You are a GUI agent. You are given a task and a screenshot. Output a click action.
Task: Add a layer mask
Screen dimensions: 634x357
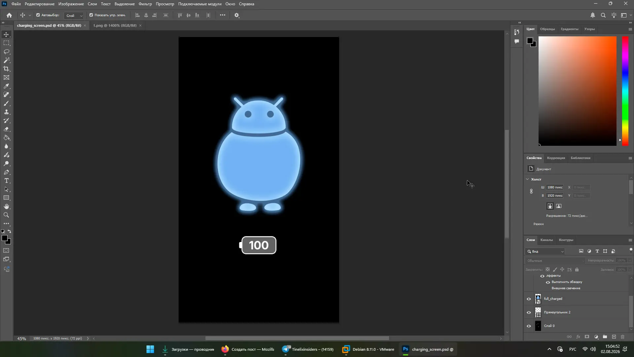coord(587,337)
